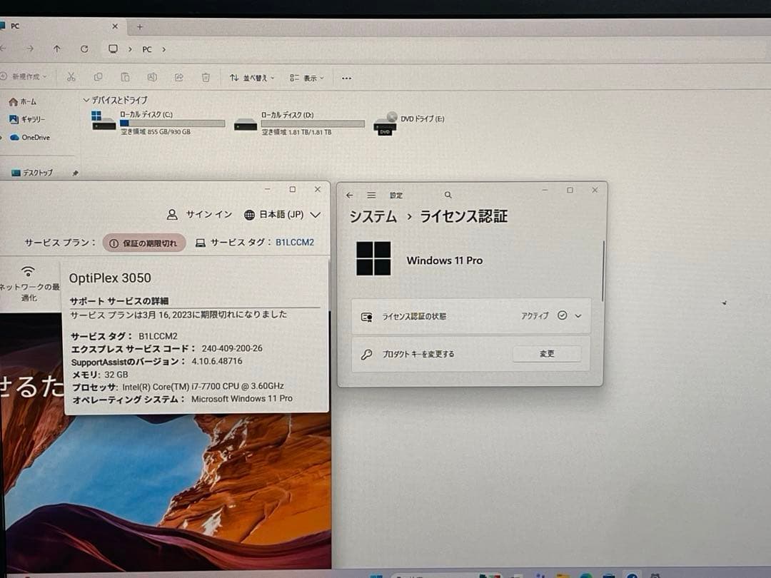Click the 保証の期限切れ warranty badge
This screenshot has height=578, width=771.
click(x=144, y=243)
